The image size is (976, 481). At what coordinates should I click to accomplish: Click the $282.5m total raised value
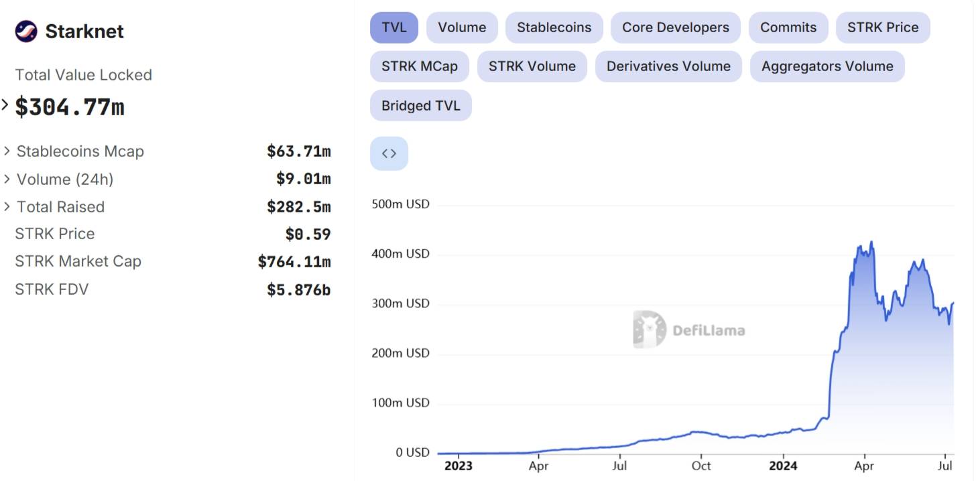[x=299, y=207]
